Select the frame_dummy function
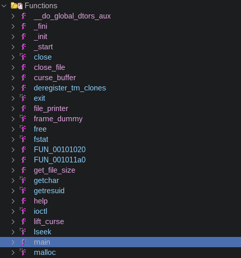Screen dimensions: 241x258 (x=58, y=119)
